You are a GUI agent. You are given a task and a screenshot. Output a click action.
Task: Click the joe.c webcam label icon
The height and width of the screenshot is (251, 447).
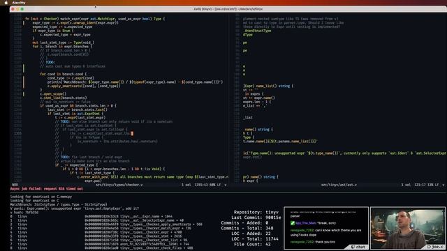(x=429, y=247)
